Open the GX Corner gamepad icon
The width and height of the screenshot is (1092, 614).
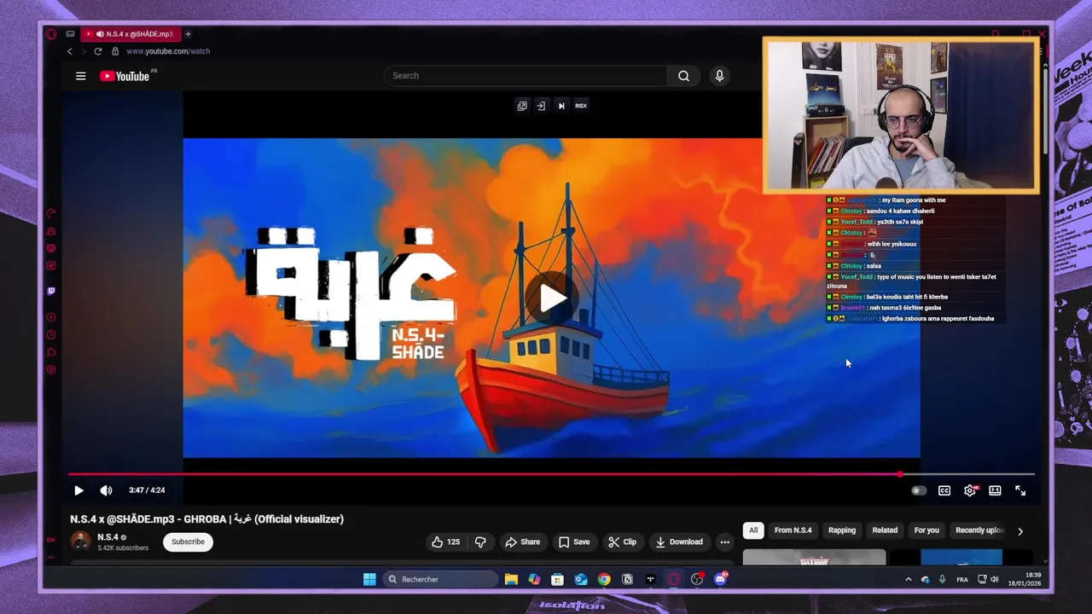click(x=70, y=34)
